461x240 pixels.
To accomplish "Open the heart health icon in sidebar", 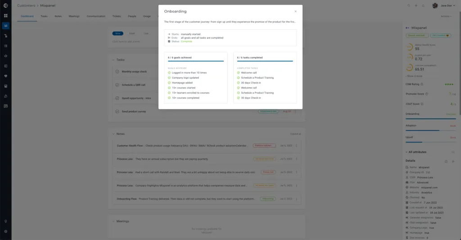I will pos(5,76).
